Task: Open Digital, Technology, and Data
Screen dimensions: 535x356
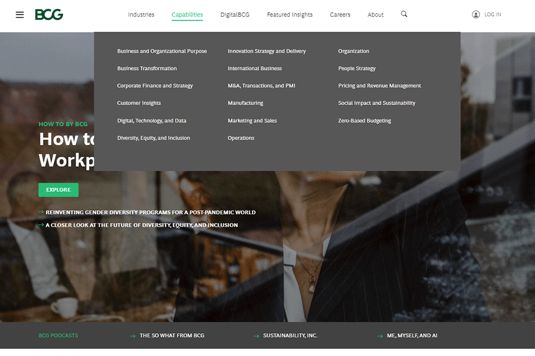Action: pyautogui.click(x=152, y=121)
